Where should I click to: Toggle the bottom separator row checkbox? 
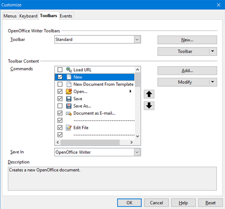pos(60,135)
